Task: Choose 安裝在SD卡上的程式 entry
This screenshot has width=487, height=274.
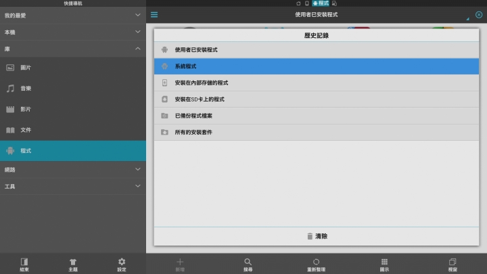Action: click(x=316, y=99)
